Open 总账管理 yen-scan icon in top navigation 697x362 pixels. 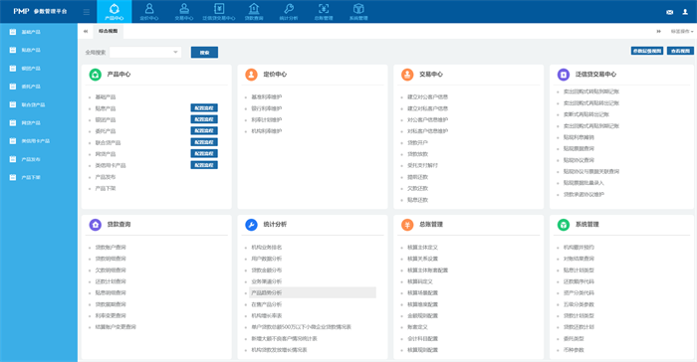pos(324,9)
